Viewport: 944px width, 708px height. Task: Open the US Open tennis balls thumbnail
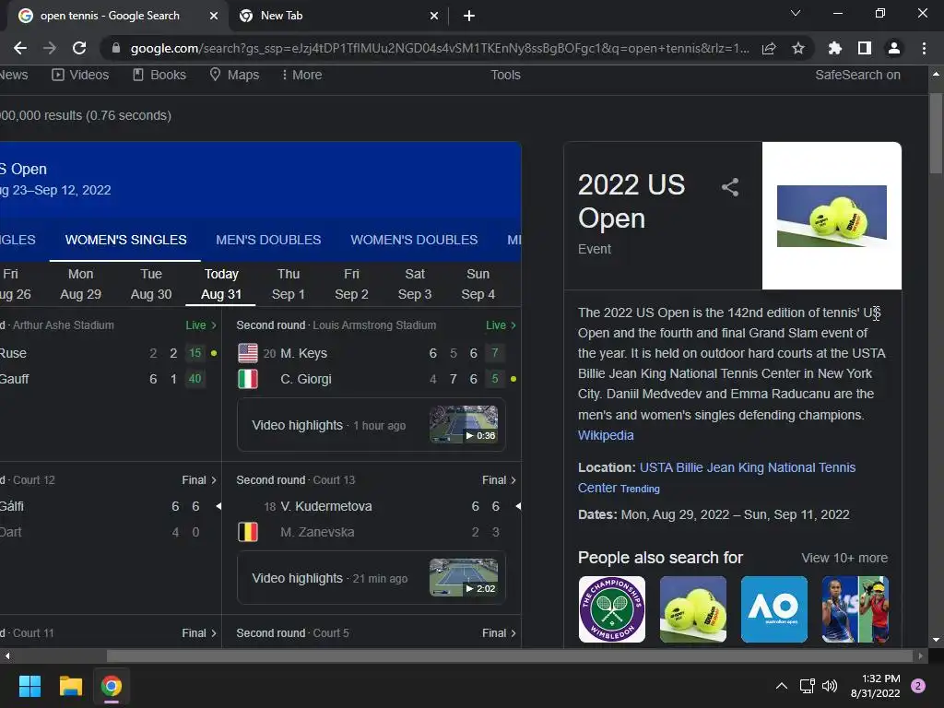693,609
